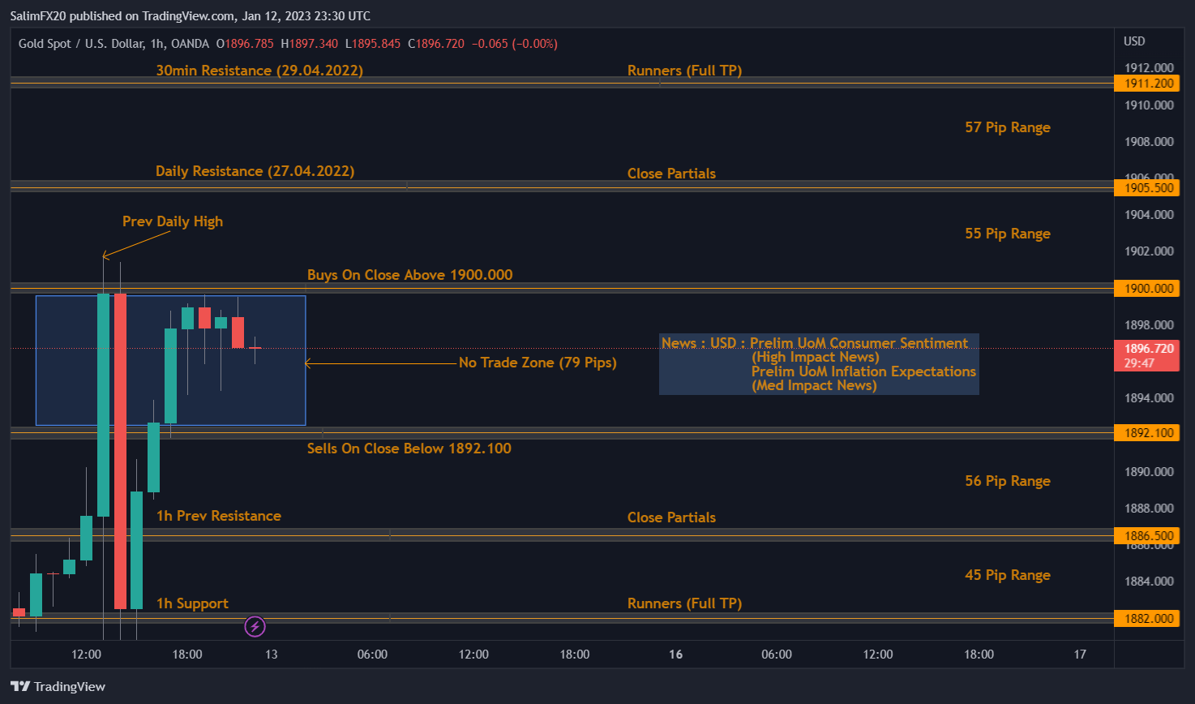Toggle the 1892.100 sell trigger level label
This screenshot has height=704, width=1195.
tap(1146, 432)
